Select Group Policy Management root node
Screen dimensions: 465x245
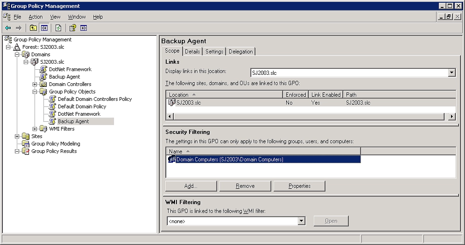click(x=42, y=40)
